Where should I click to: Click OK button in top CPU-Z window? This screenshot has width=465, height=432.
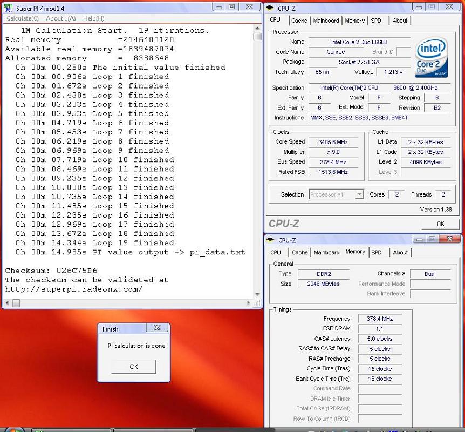tap(440, 224)
